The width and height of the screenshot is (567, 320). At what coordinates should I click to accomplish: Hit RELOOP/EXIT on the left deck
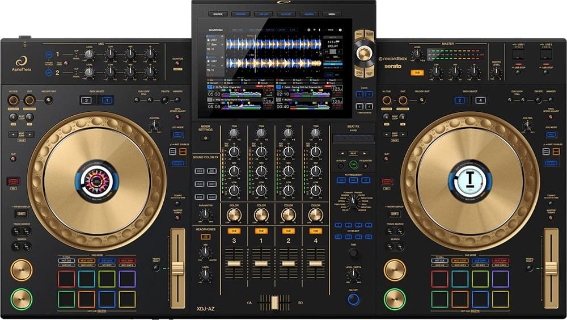click(48, 100)
